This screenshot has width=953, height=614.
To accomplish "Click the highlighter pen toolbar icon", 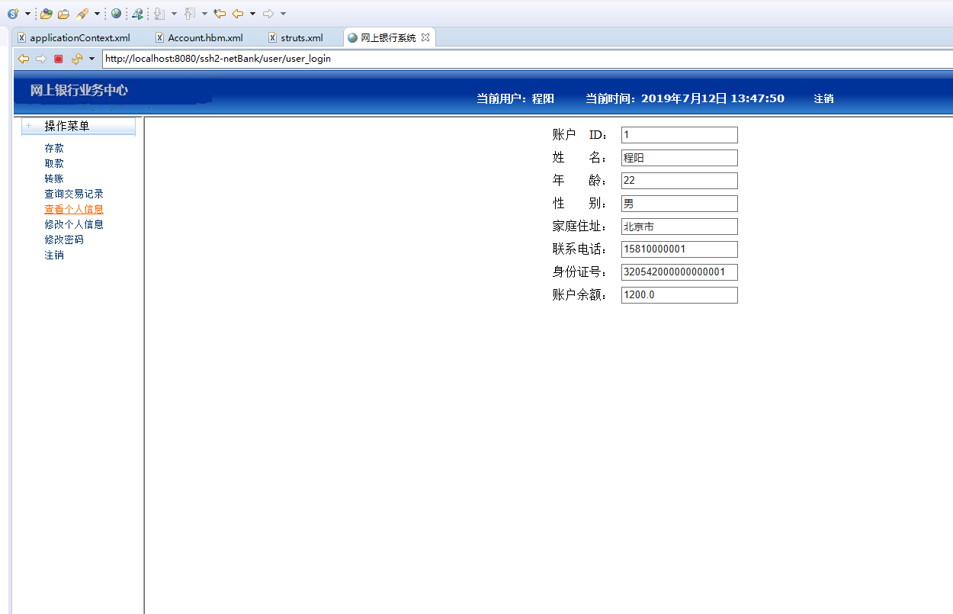I will (82, 13).
